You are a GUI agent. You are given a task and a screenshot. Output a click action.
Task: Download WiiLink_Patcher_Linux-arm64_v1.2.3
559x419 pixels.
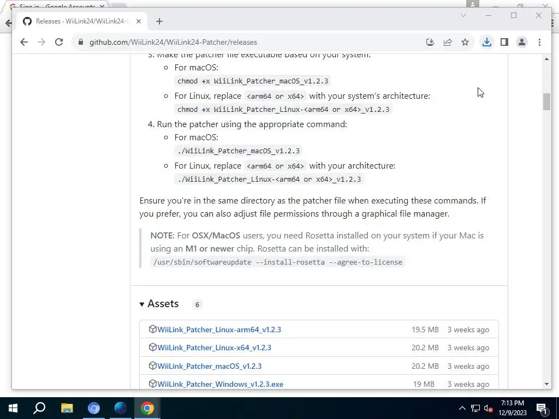point(219,330)
